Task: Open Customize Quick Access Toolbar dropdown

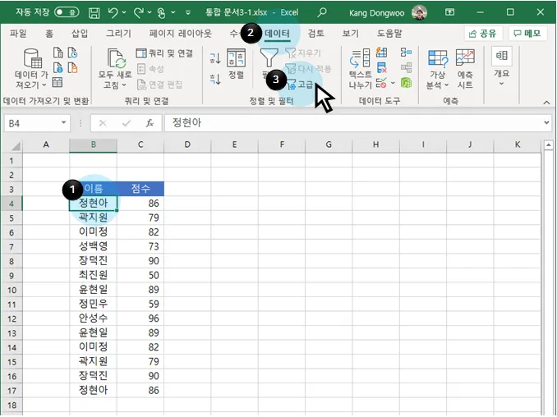Action: (188, 13)
